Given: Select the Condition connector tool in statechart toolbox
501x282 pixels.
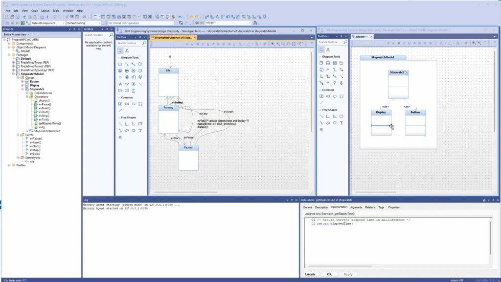Looking at the screenshot, I should click(x=120, y=70).
